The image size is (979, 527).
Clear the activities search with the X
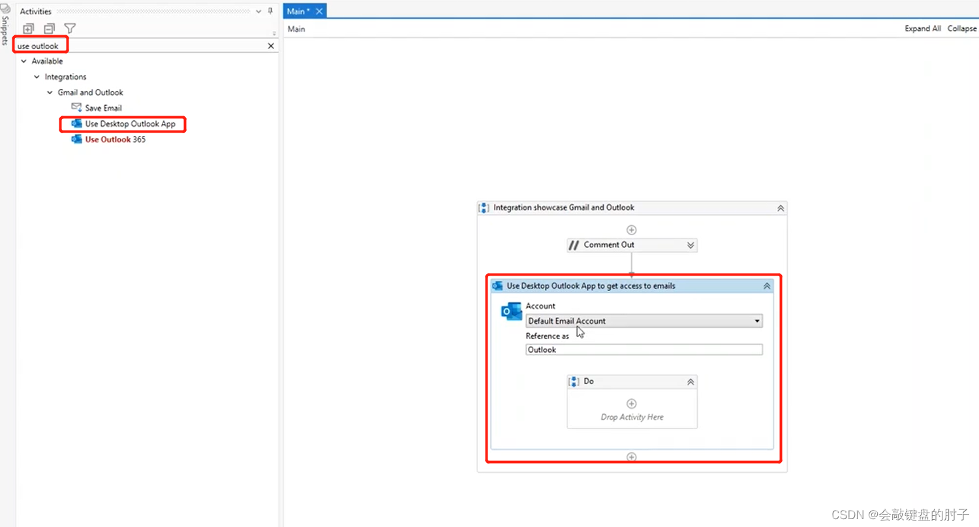click(x=272, y=46)
